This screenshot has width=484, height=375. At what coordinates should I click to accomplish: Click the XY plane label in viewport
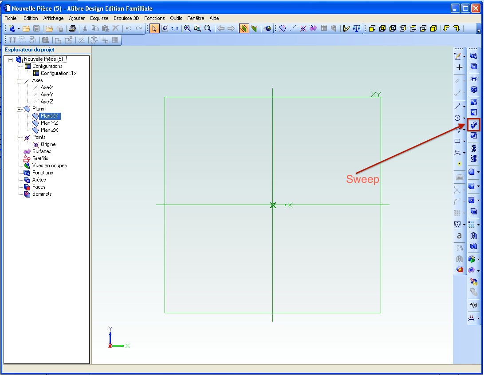pyautogui.click(x=376, y=94)
